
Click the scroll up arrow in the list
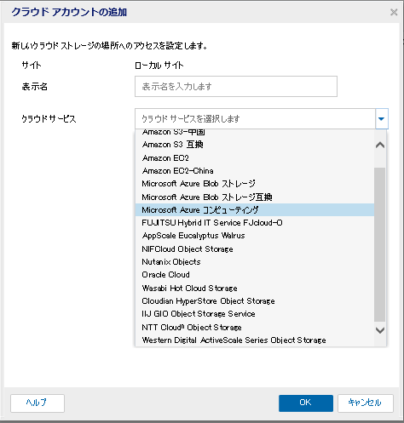coord(380,146)
